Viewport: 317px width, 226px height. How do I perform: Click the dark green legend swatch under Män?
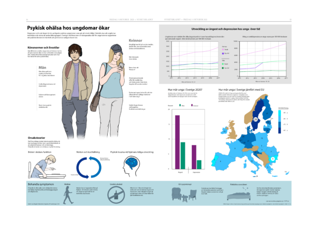click(x=223, y=68)
